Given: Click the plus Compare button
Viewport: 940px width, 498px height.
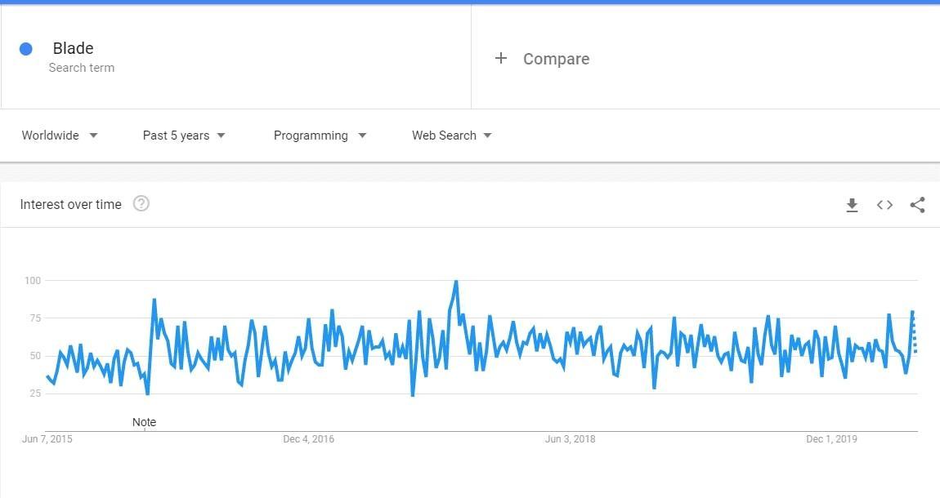Looking at the screenshot, I should click(542, 59).
